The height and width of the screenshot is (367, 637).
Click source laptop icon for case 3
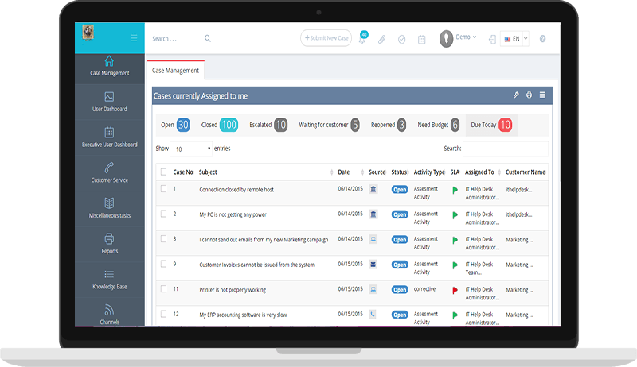373,239
